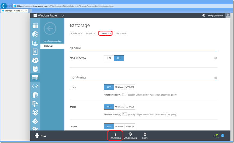Click the Delete trash command

tap(145, 135)
